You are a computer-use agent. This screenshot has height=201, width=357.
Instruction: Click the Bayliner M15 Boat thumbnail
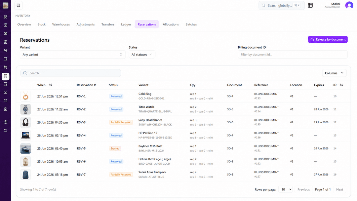(25, 148)
